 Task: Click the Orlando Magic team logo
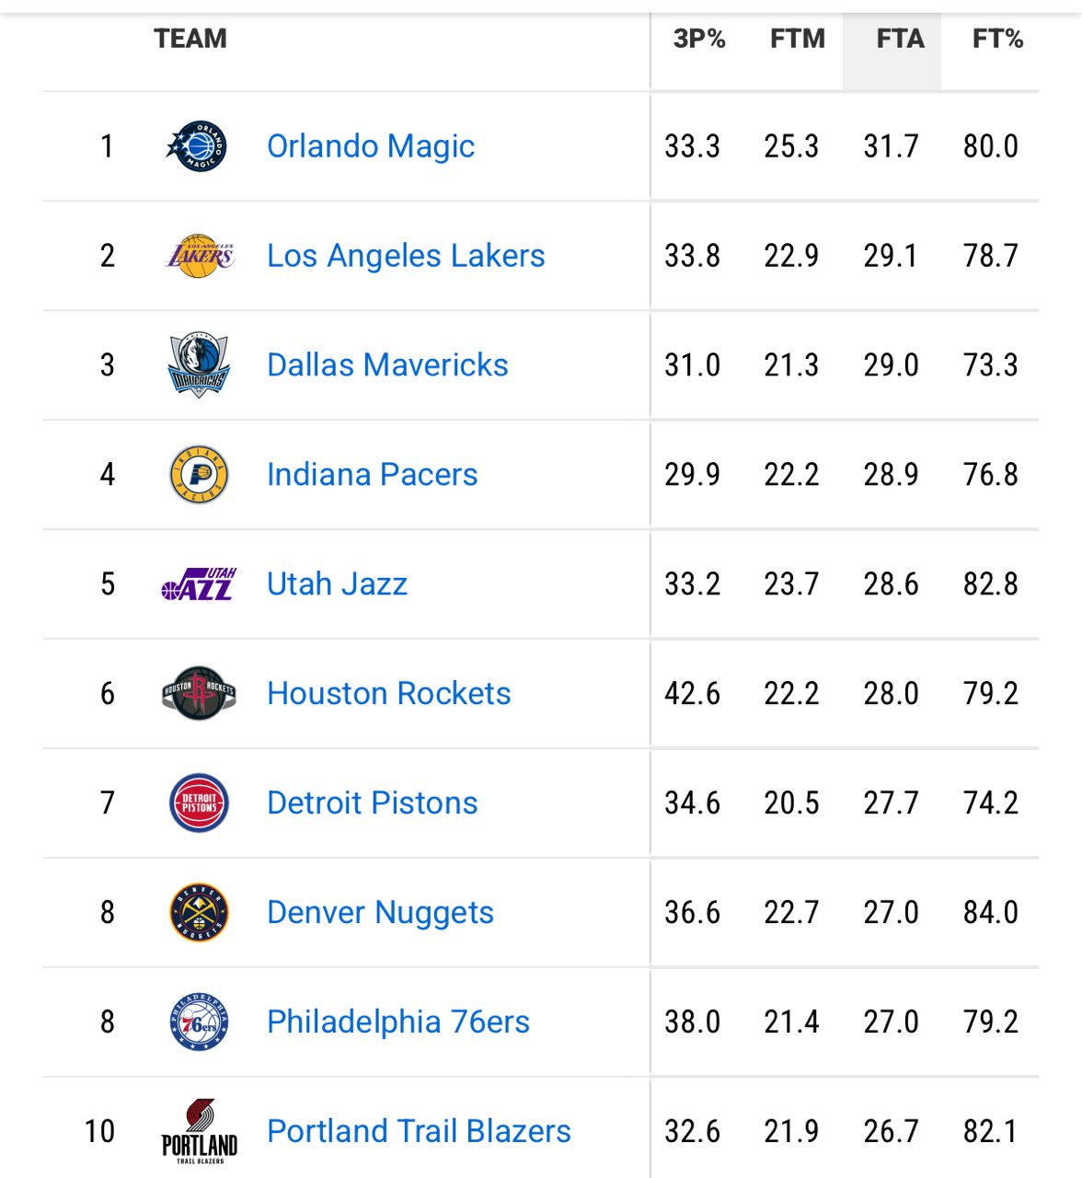click(198, 146)
